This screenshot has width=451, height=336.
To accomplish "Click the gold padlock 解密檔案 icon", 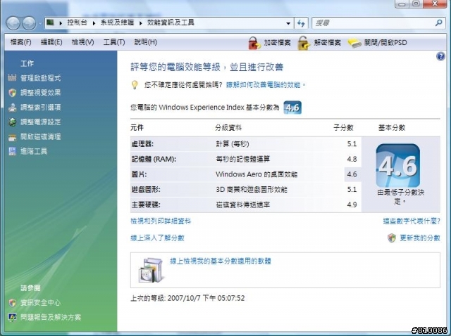I will point(304,43).
